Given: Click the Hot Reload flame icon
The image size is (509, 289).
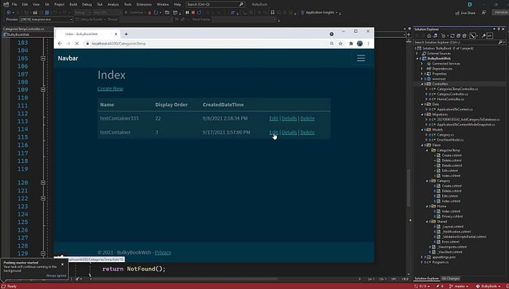Looking at the screenshot, I should pos(150,12).
